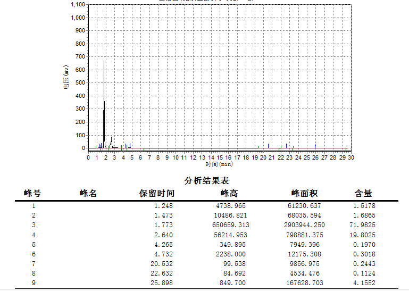409x291 pixels.
Task: Select peak area value 167628.703
Action: [x=304, y=283]
